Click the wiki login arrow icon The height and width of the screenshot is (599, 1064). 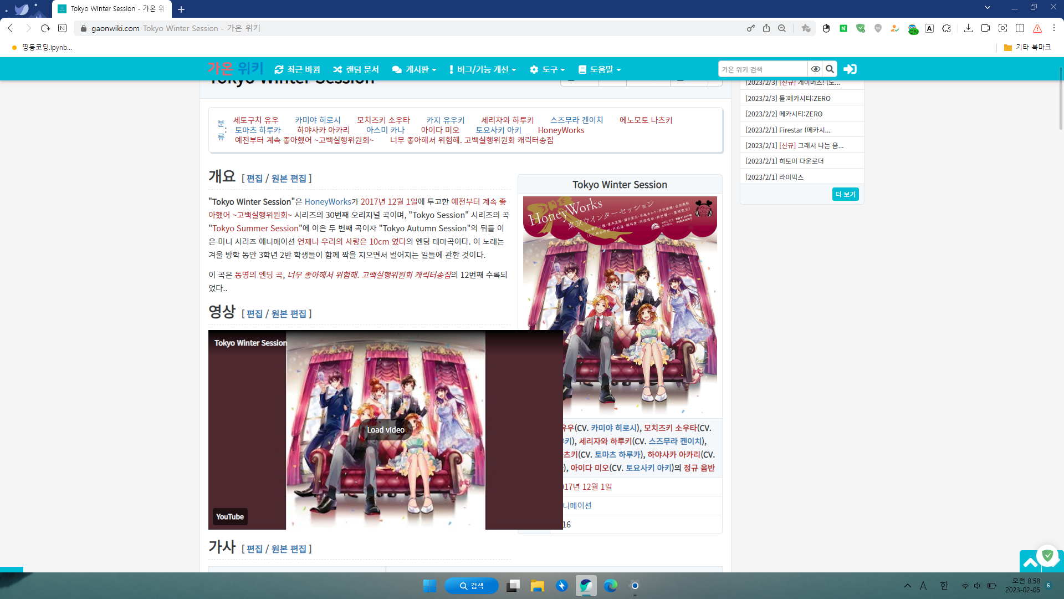coord(850,69)
